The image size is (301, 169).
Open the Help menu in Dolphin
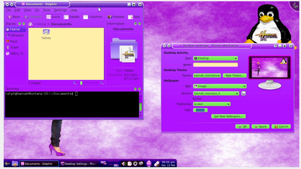point(73,10)
